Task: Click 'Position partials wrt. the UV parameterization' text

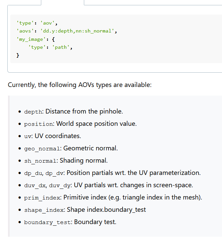Action: point(134,173)
